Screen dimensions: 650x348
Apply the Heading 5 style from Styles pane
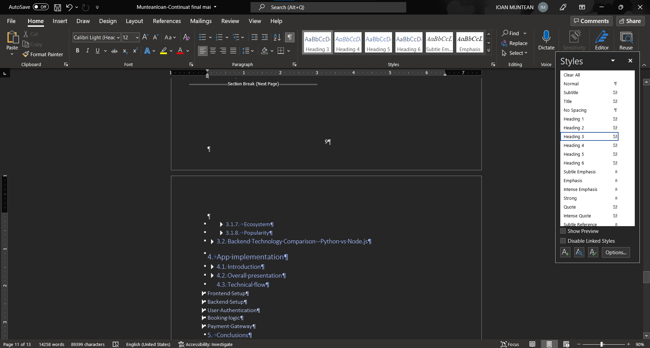click(573, 154)
